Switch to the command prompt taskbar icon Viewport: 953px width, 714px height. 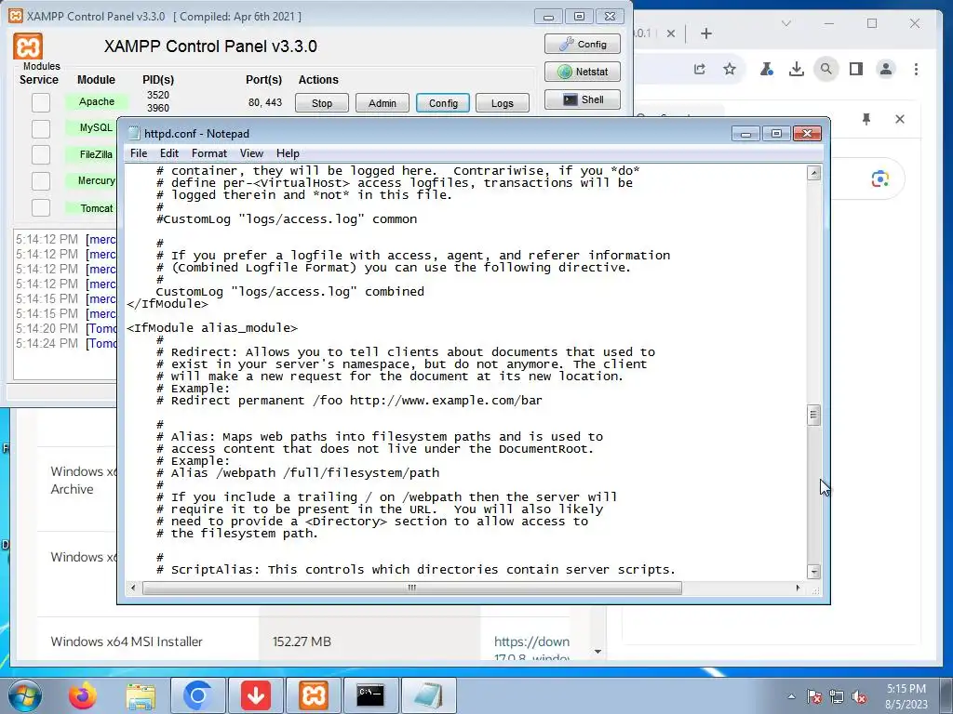[370, 695]
